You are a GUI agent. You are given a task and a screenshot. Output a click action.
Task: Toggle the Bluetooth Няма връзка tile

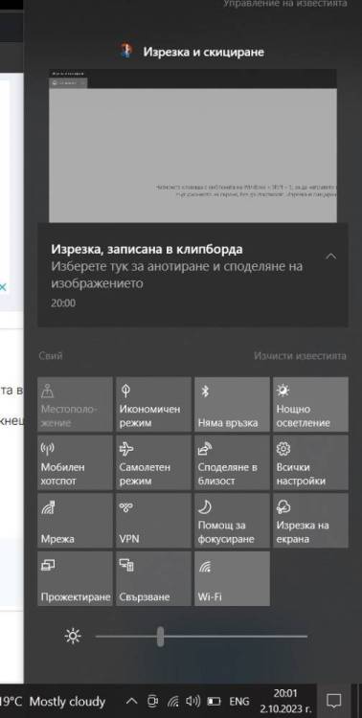click(x=233, y=404)
